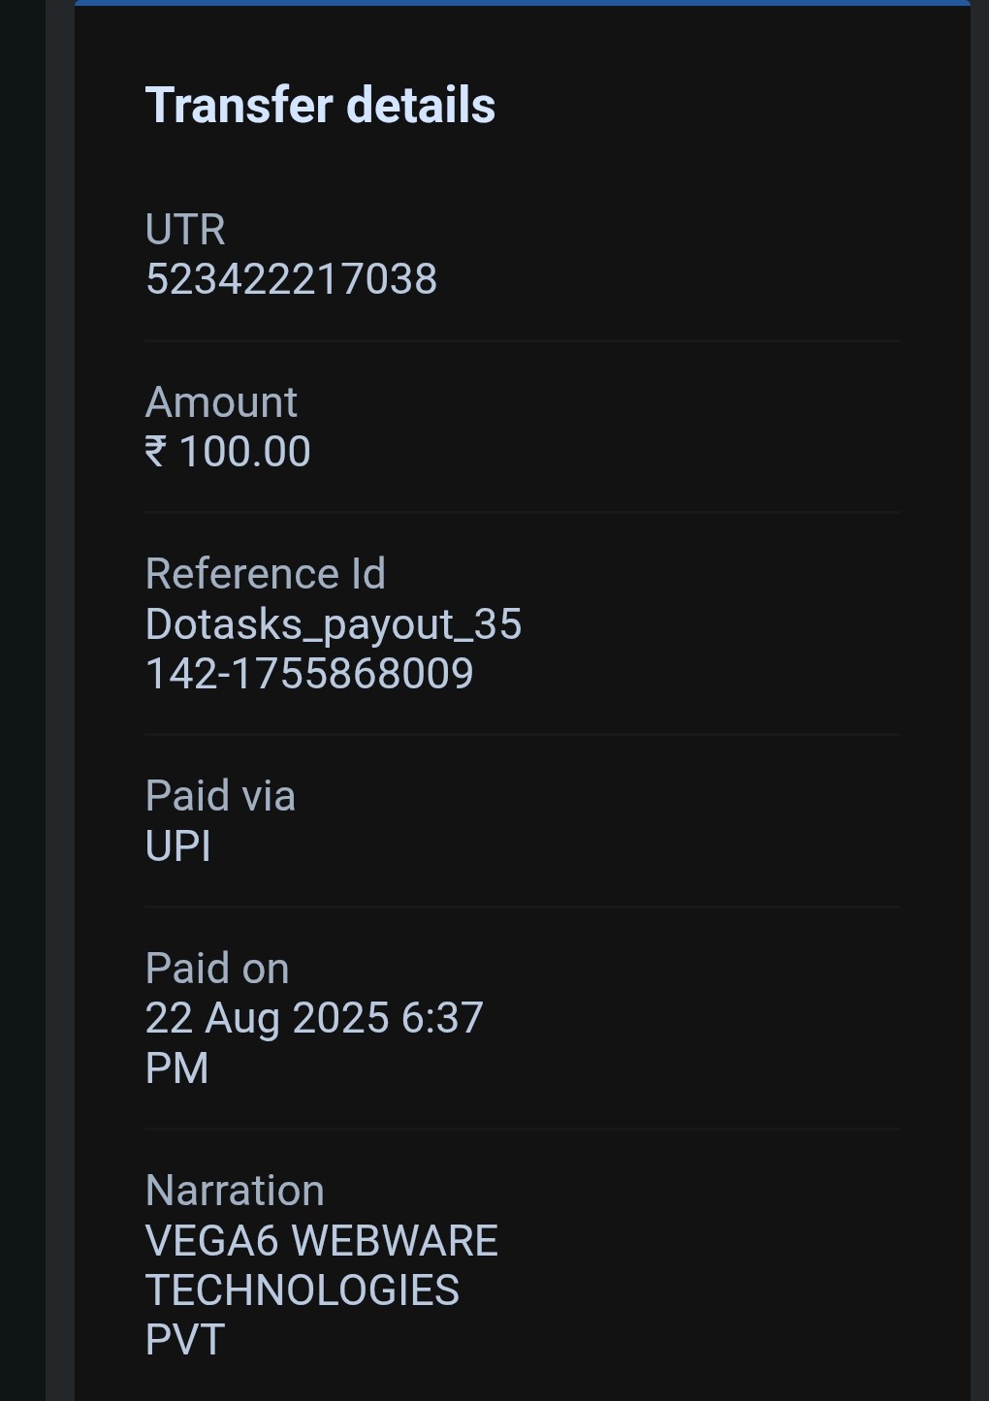Click the PVT text in narration
Screen dimensions: 989x1401
[x=184, y=1340]
